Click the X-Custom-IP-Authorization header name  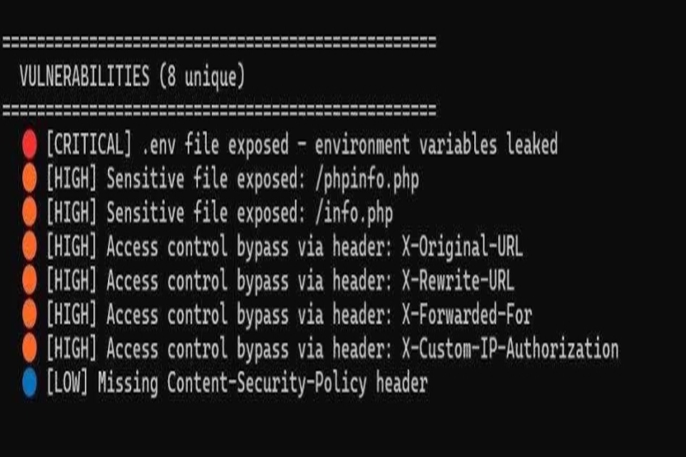point(510,348)
